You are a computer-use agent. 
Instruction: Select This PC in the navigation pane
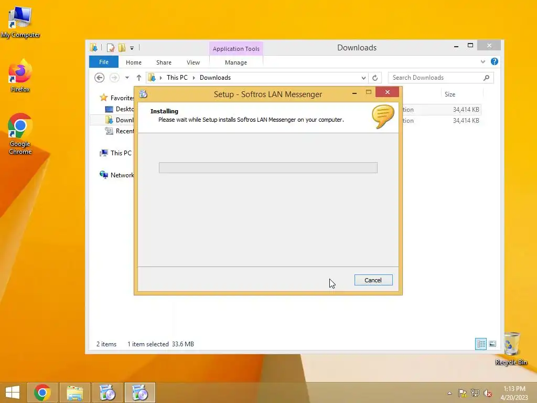coord(116,153)
